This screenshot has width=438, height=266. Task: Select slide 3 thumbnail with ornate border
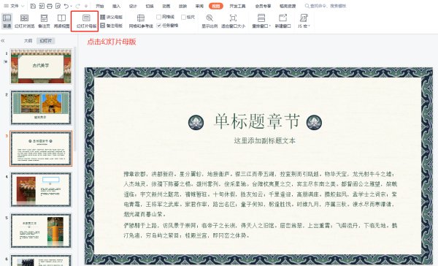[x=41, y=148]
